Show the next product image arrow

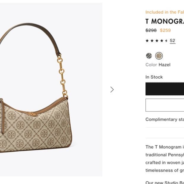point(112,89)
